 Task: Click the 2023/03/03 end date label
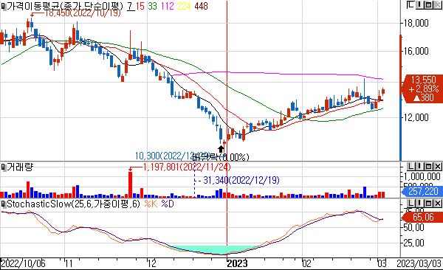(419, 263)
